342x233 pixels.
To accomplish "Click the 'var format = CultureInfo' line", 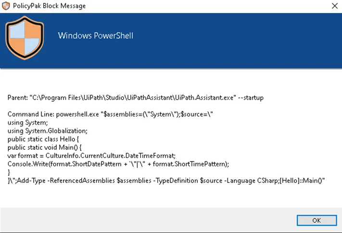I will click(x=91, y=155).
